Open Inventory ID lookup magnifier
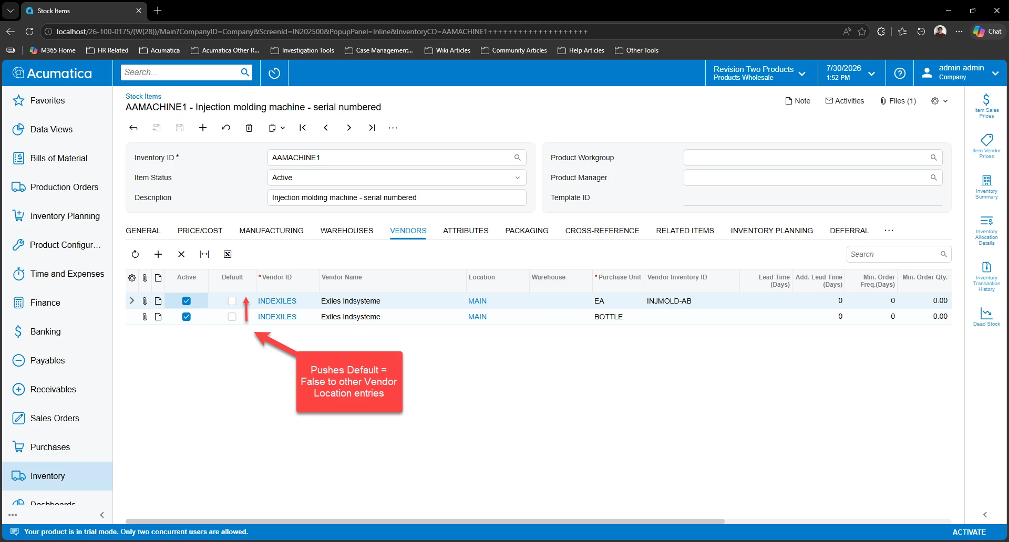 click(x=518, y=158)
